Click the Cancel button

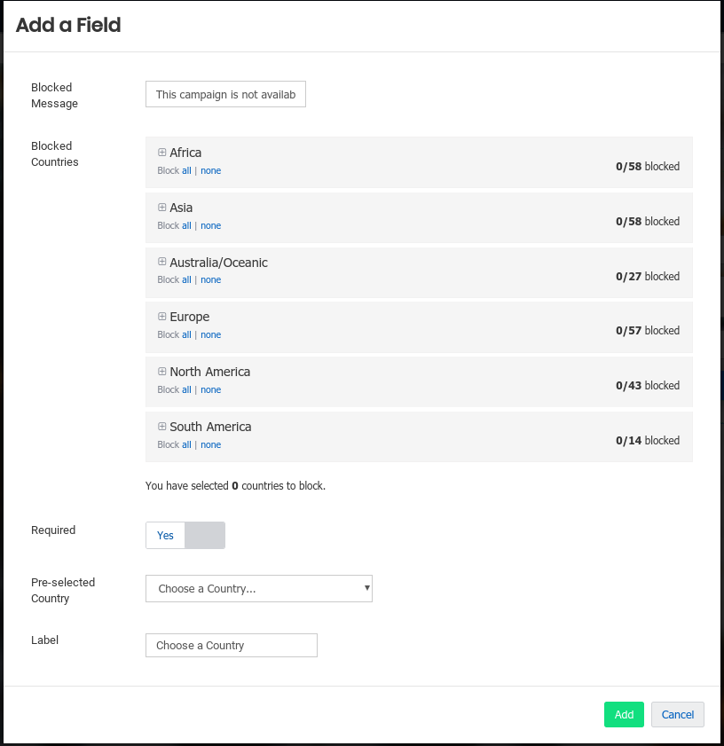pyautogui.click(x=677, y=715)
